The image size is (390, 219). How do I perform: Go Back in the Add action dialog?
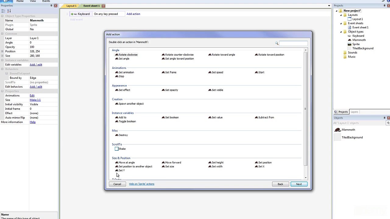click(x=280, y=184)
